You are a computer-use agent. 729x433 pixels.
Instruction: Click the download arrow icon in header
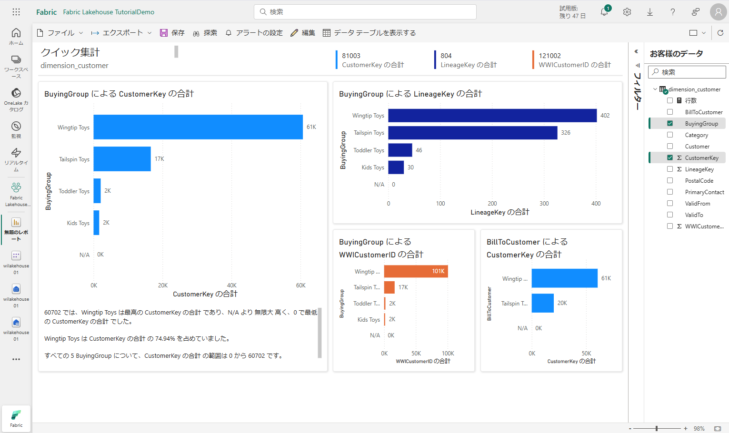pyautogui.click(x=650, y=12)
